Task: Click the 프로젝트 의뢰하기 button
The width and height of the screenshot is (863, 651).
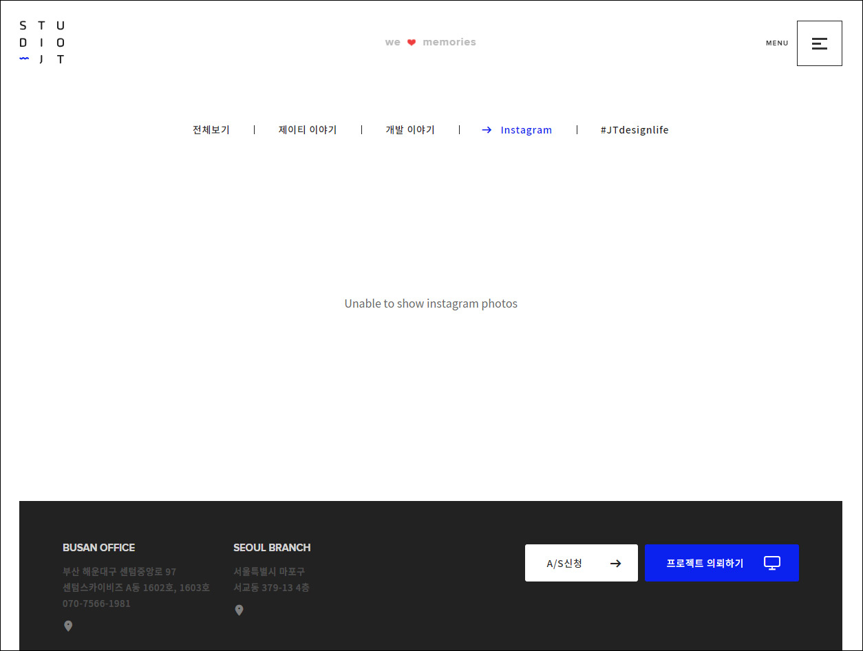Action: pyautogui.click(x=705, y=563)
